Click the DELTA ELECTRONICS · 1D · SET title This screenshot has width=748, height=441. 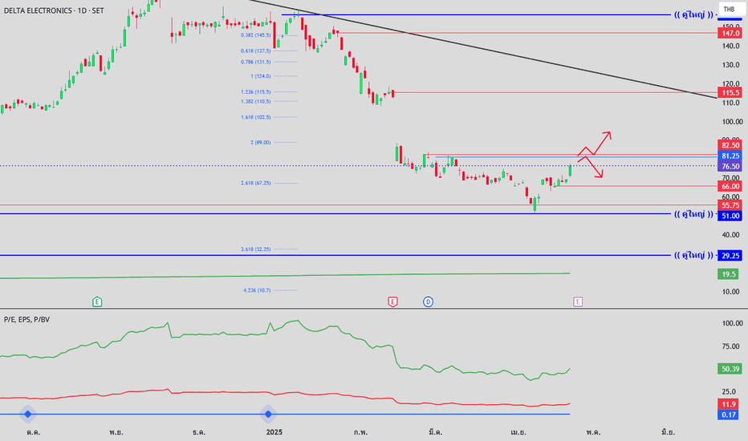54,10
